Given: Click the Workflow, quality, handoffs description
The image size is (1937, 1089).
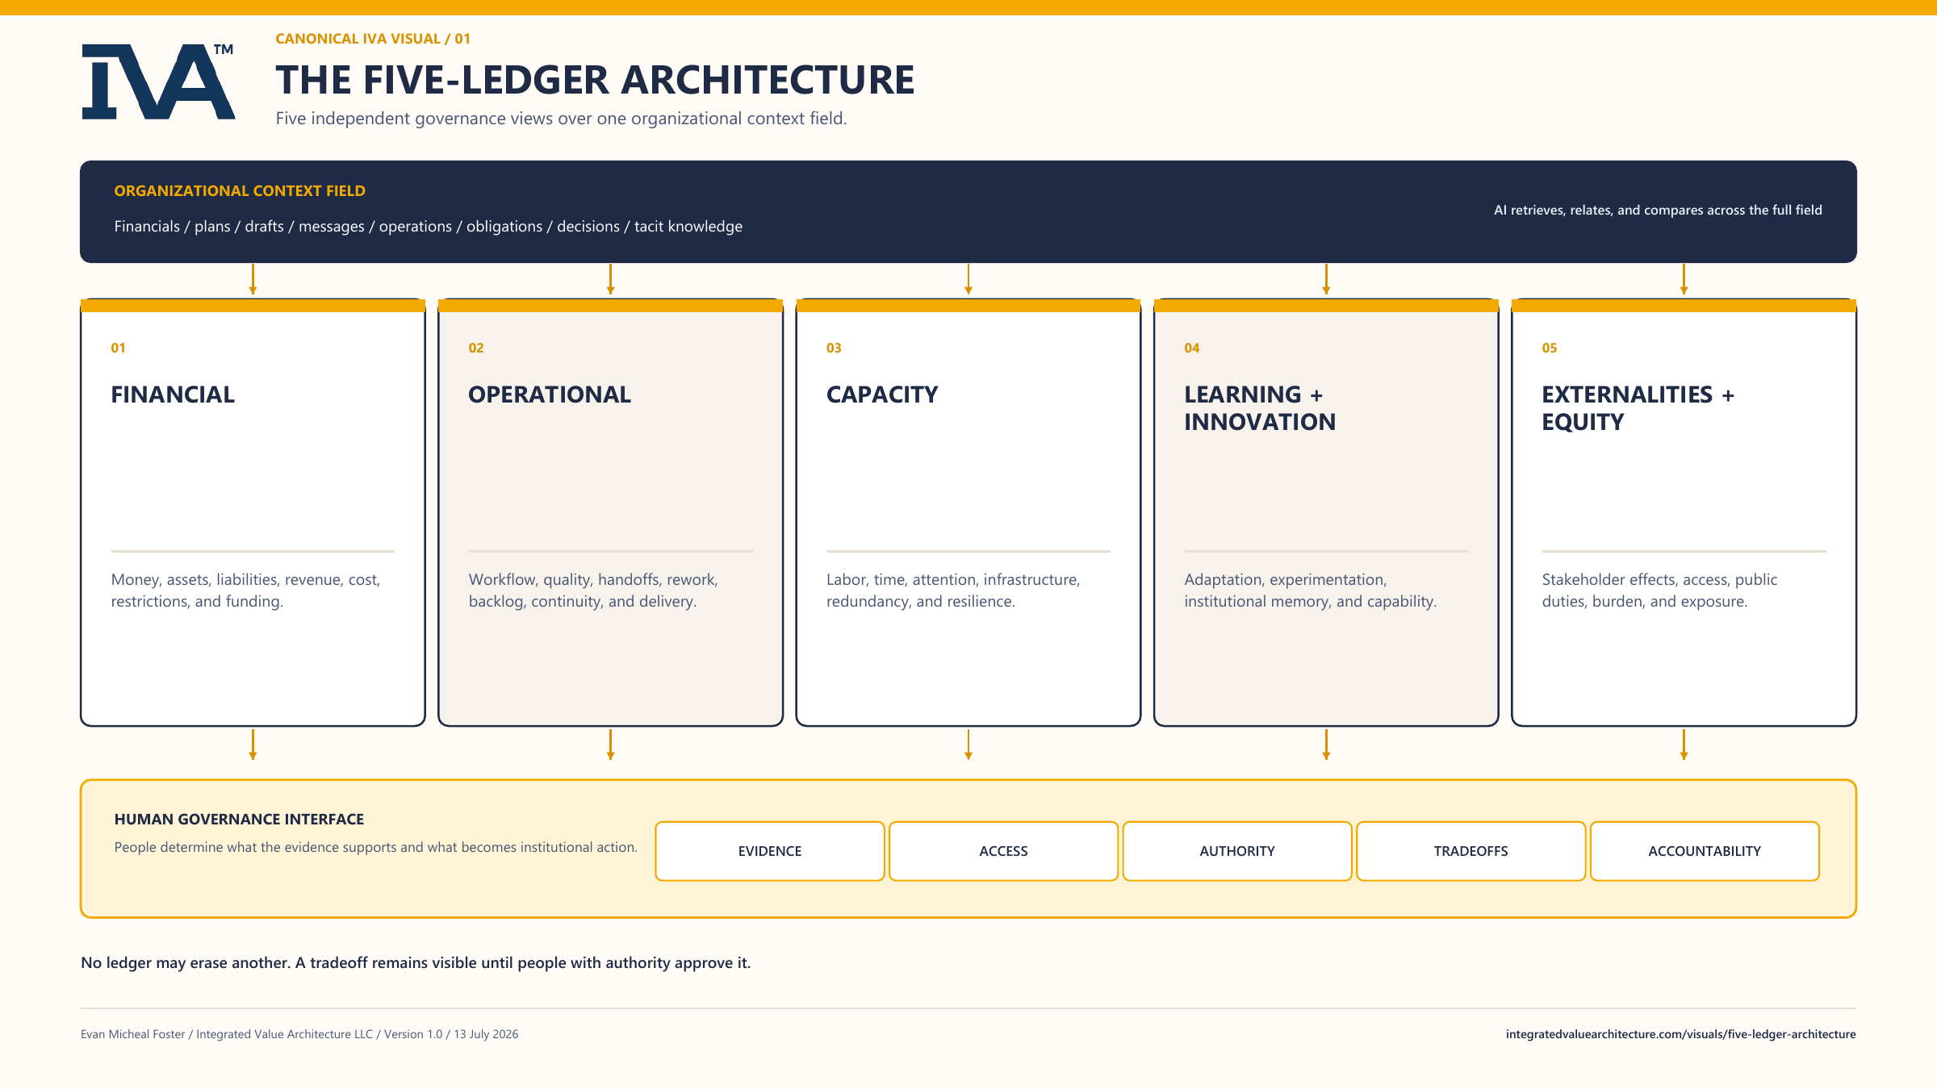Looking at the screenshot, I should [593, 590].
